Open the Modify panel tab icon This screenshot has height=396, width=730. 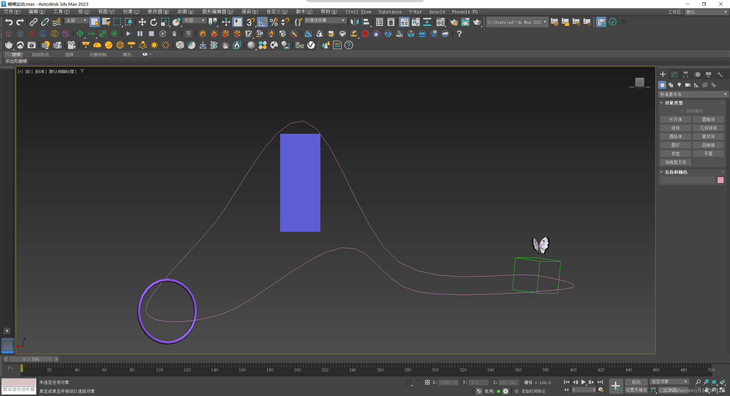pos(674,74)
